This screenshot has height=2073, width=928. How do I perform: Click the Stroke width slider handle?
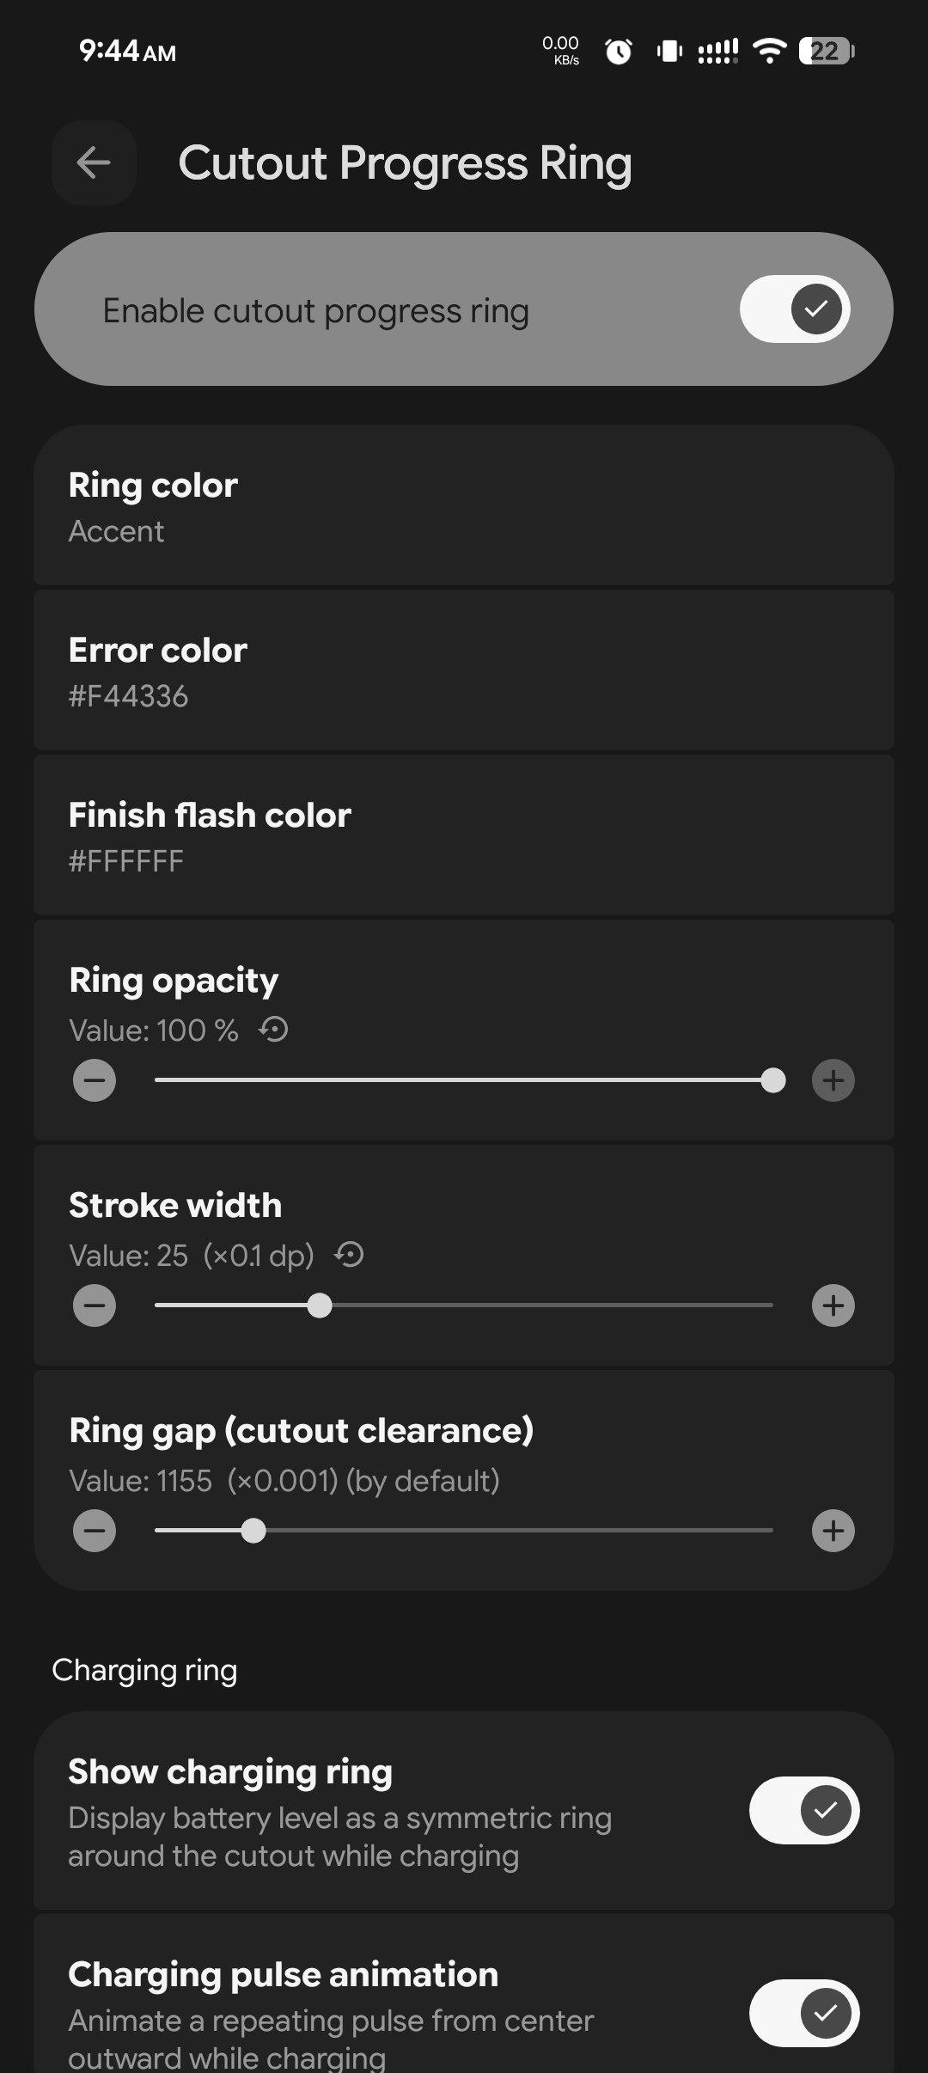(320, 1306)
